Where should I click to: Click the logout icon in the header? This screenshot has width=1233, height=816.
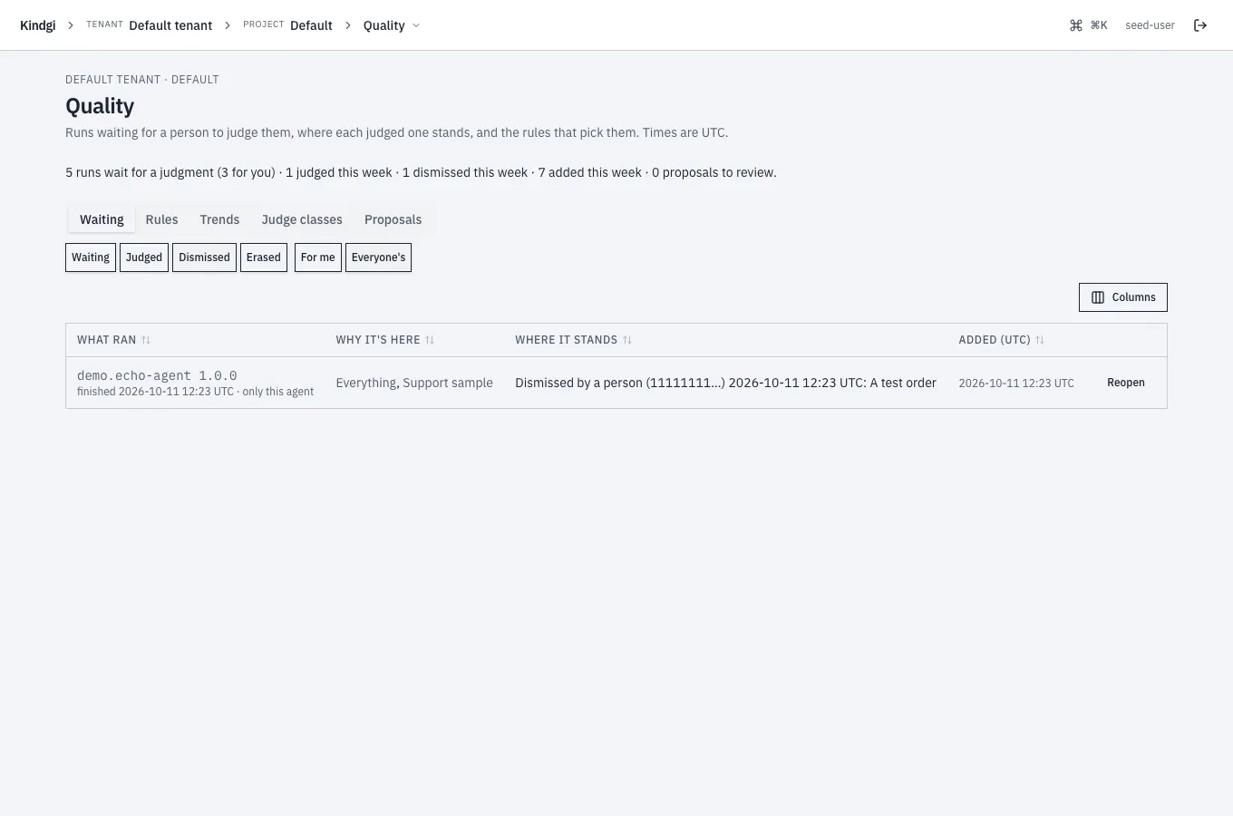(x=1200, y=25)
